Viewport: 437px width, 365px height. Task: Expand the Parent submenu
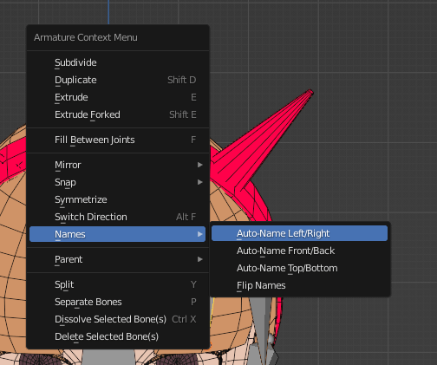pos(117,259)
